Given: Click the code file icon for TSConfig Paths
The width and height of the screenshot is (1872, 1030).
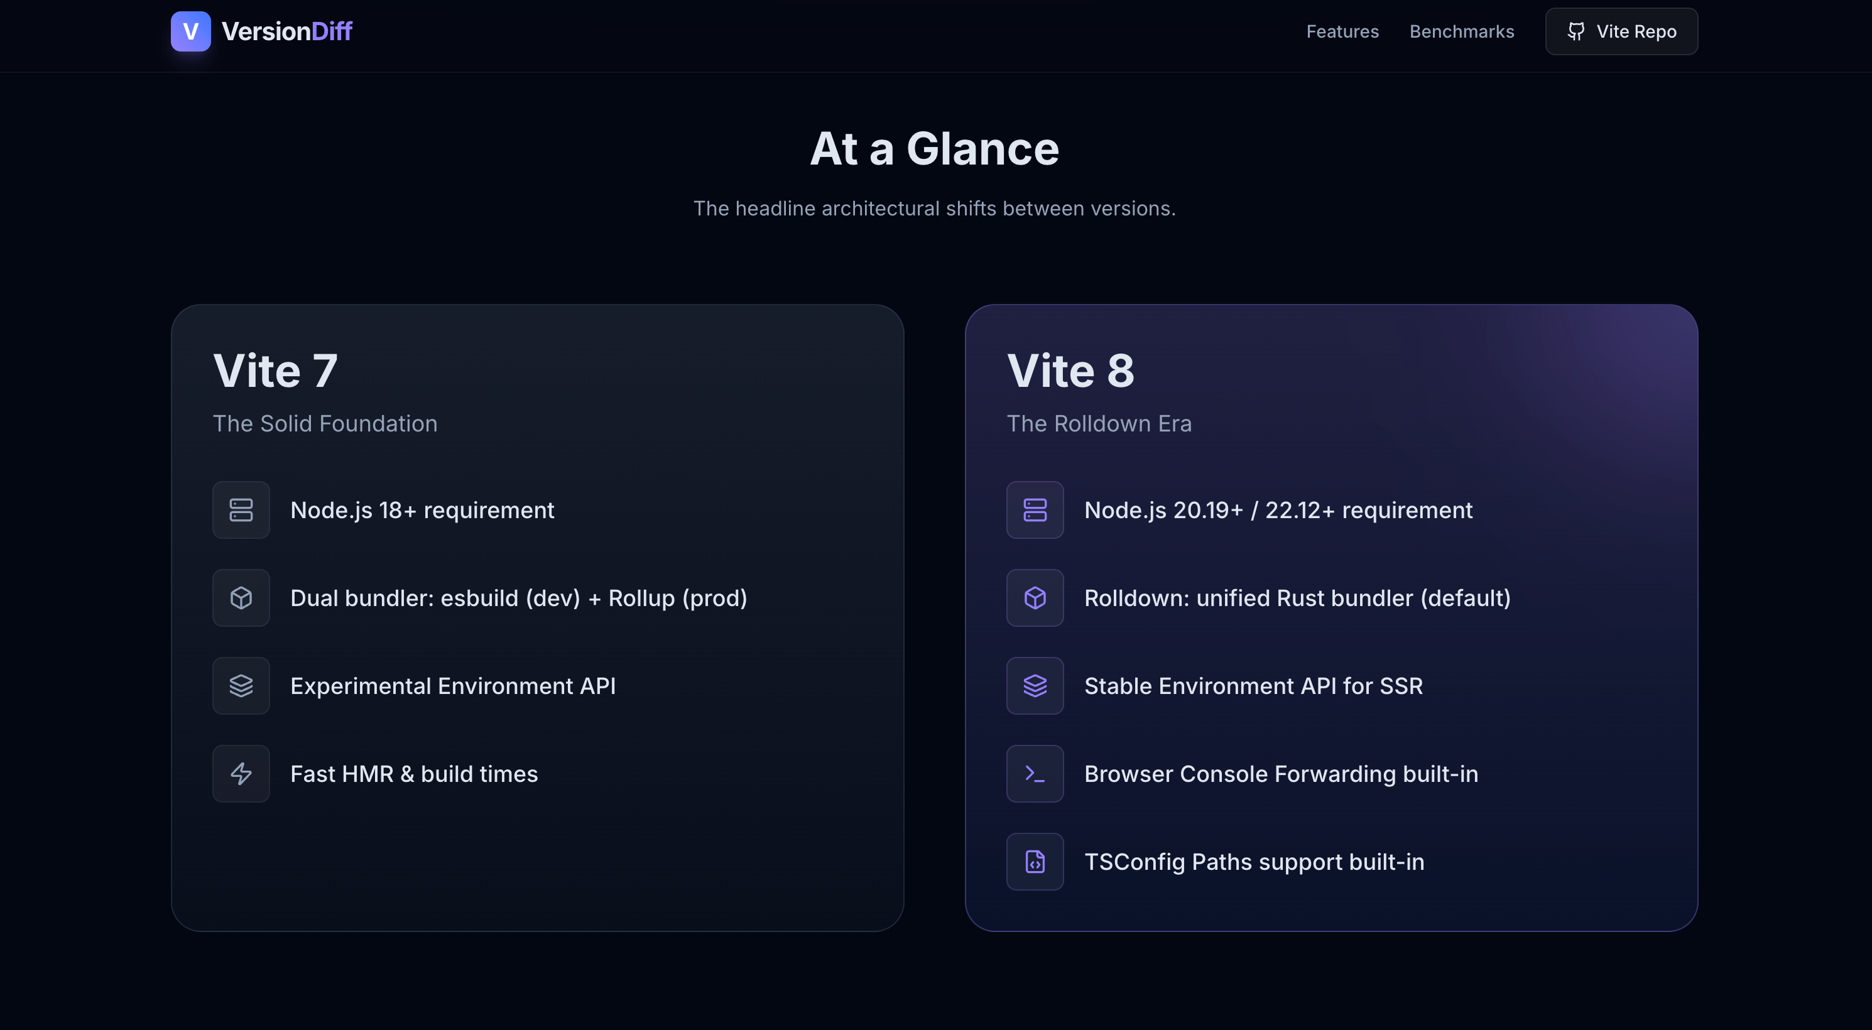Looking at the screenshot, I should tap(1034, 862).
